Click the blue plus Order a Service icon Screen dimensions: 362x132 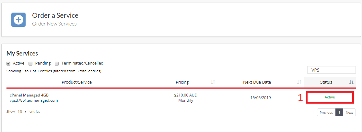point(18,20)
